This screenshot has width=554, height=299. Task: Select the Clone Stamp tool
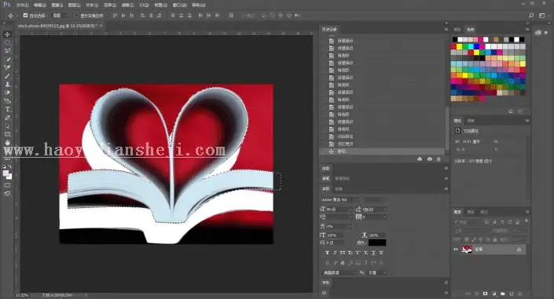coord(7,85)
